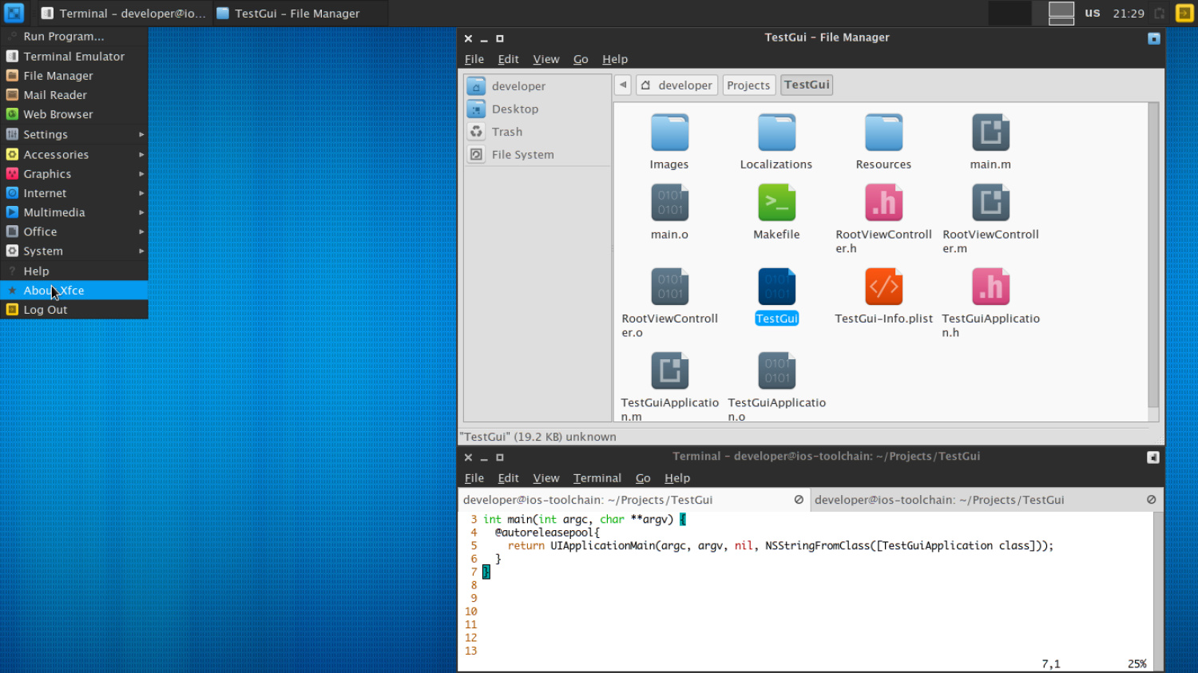Launch File Manager from applications menu

(74, 76)
